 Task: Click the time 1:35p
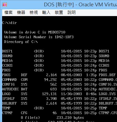click(x=91, y=75)
